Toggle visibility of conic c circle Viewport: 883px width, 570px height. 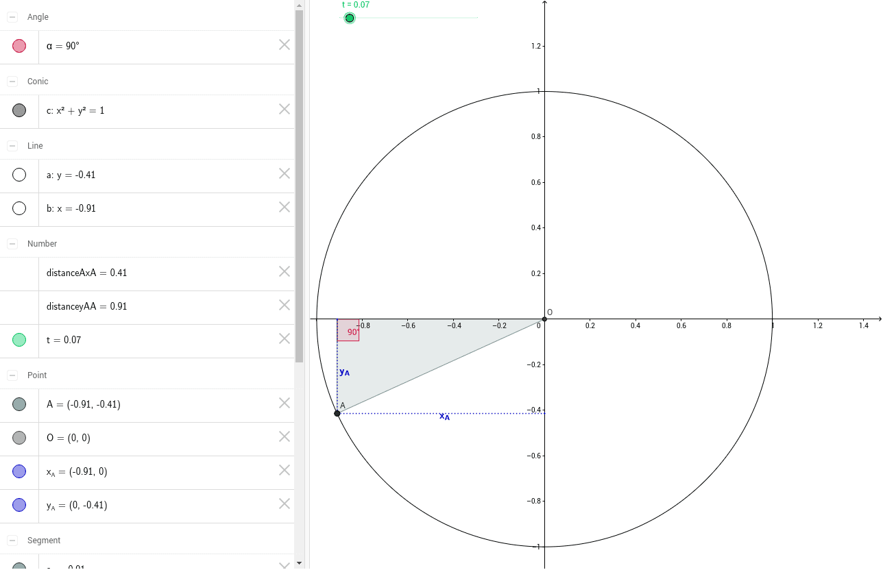pos(19,110)
